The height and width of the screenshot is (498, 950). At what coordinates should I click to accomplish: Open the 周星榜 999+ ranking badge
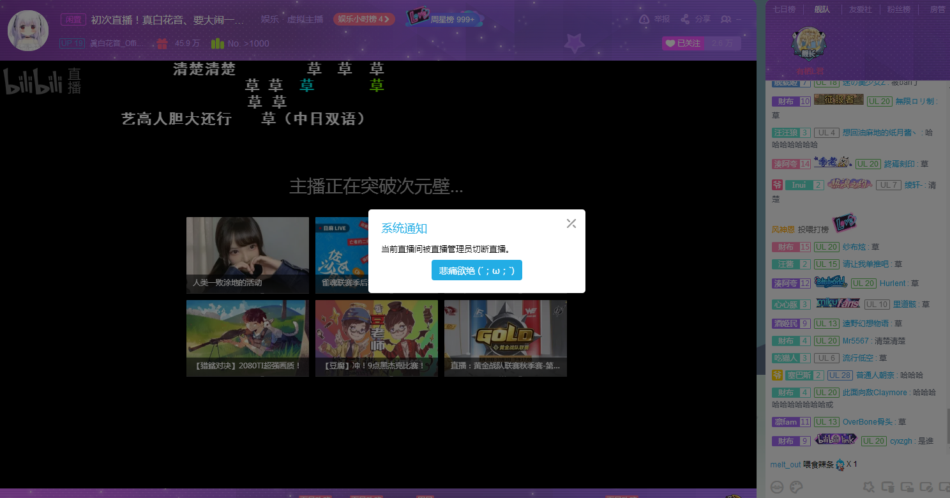pyautogui.click(x=444, y=19)
